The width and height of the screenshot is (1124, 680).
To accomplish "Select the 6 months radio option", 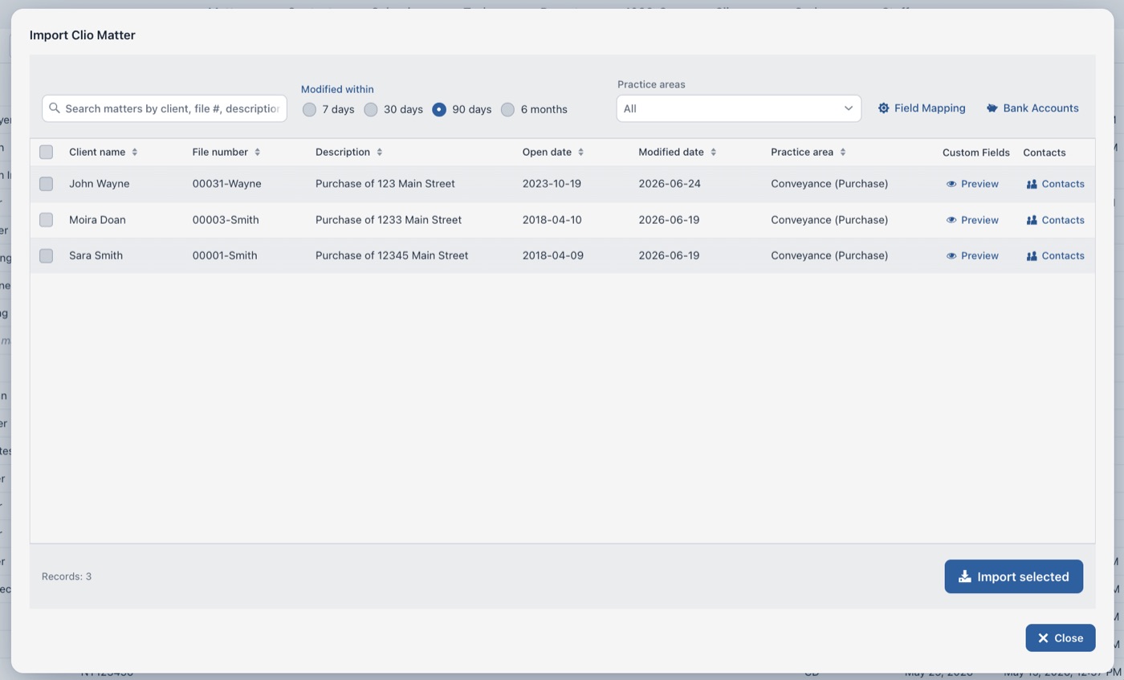I will click(x=507, y=109).
